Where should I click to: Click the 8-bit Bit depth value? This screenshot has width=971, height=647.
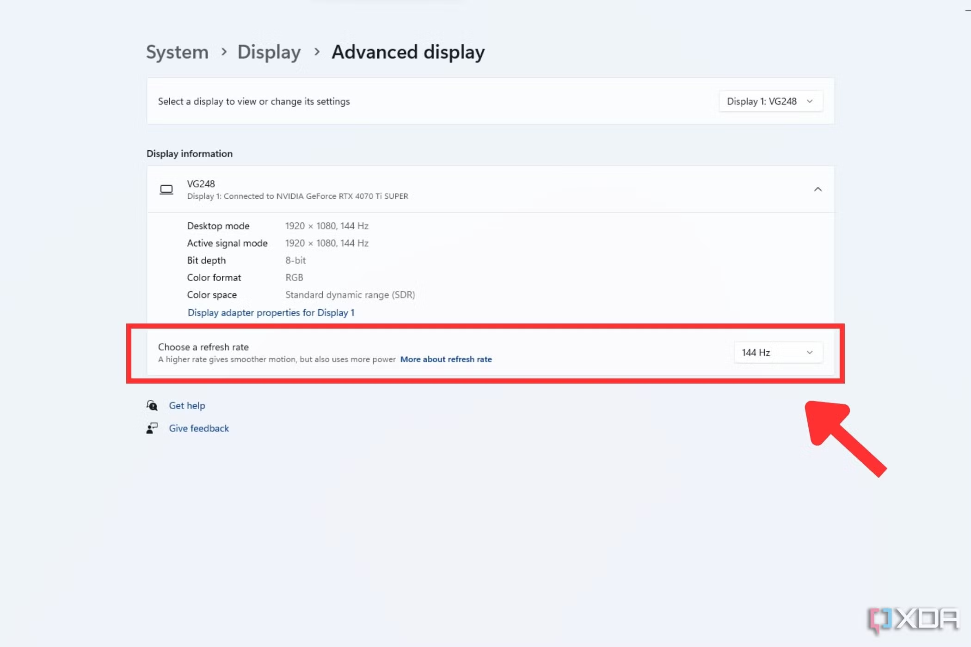[295, 260]
